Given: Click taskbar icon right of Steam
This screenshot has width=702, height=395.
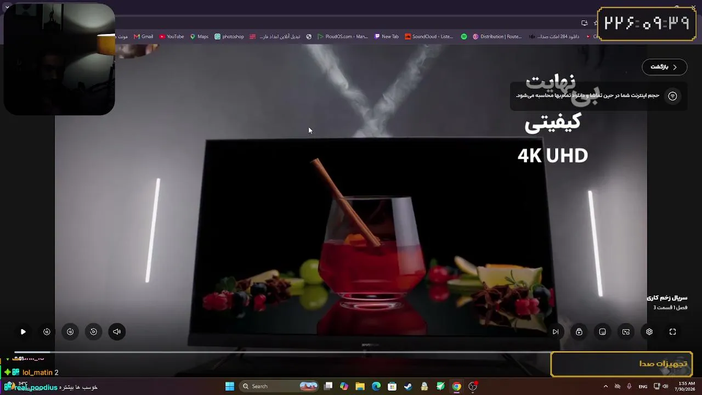Looking at the screenshot, I should 424,386.
